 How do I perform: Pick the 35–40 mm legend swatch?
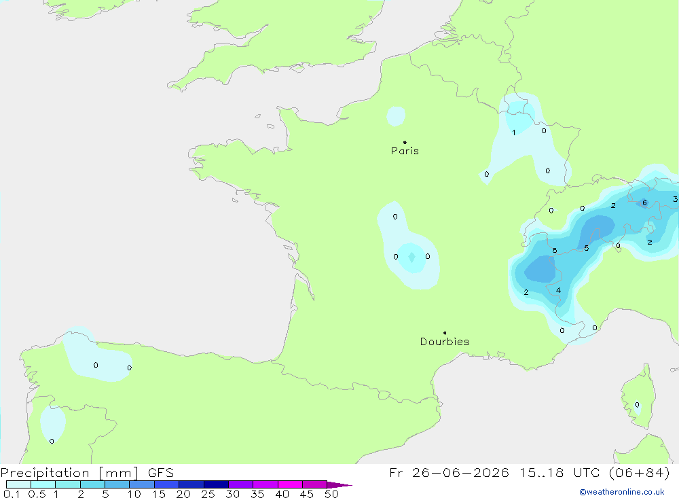[x=265, y=484]
